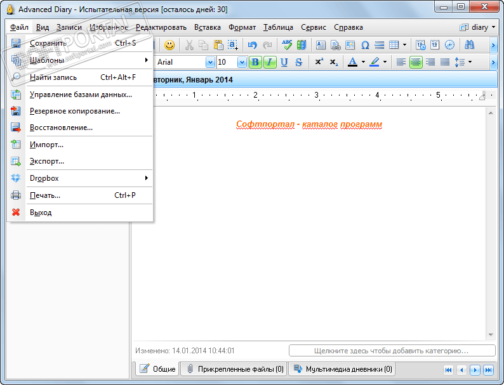
Task: Insert current date calendar icon
Action: click(435, 45)
